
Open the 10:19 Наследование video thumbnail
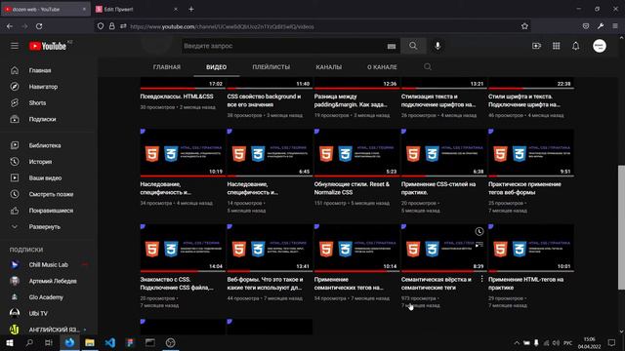click(x=183, y=152)
